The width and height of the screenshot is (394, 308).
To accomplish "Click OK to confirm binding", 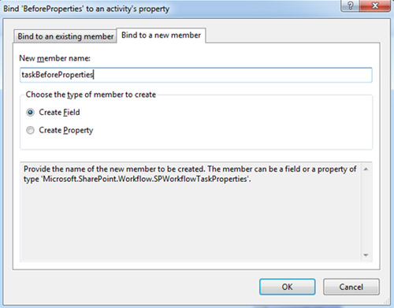I will coord(288,287).
